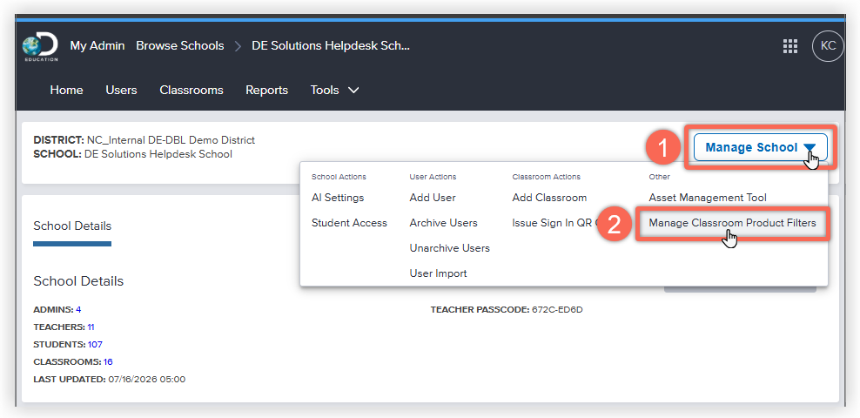Image resolution: width=860 pixels, height=418 pixels.
Task: Open the apps grid icon
Action: pyautogui.click(x=789, y=47)
